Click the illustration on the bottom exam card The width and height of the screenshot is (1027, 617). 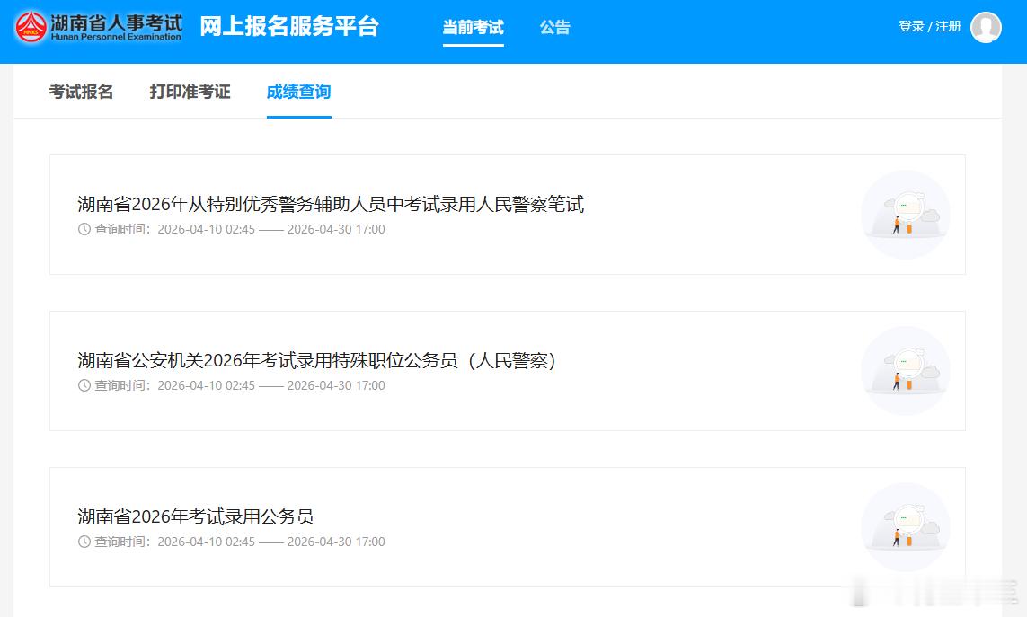click(905, 526)
